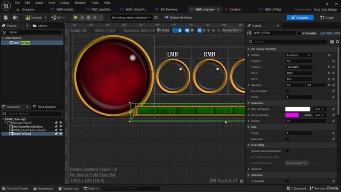Check the Stop Action checkbox
This screenshot has width=341, height=192.
click(x=287, y=139)
